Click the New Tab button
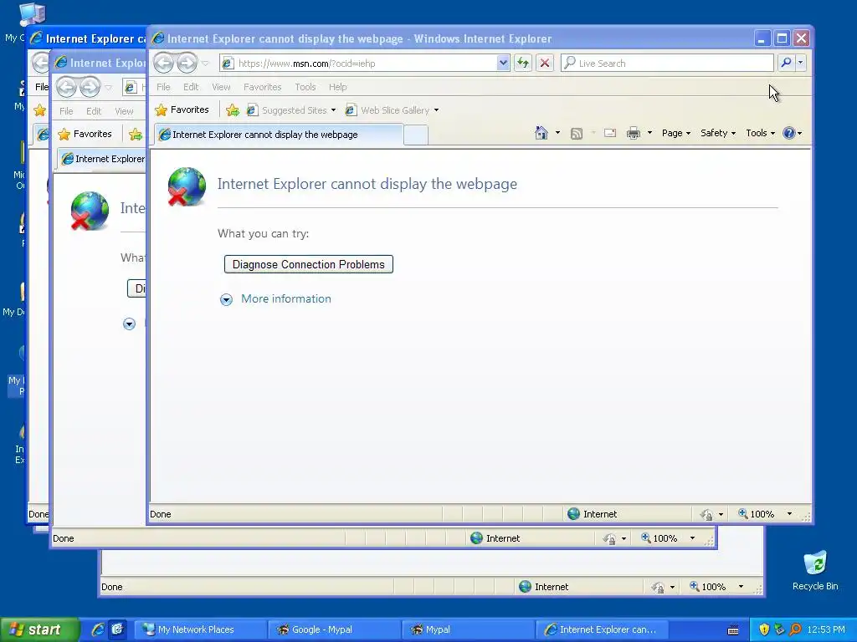This screenshot has height=642, width=857. click(x=415, y=135)
